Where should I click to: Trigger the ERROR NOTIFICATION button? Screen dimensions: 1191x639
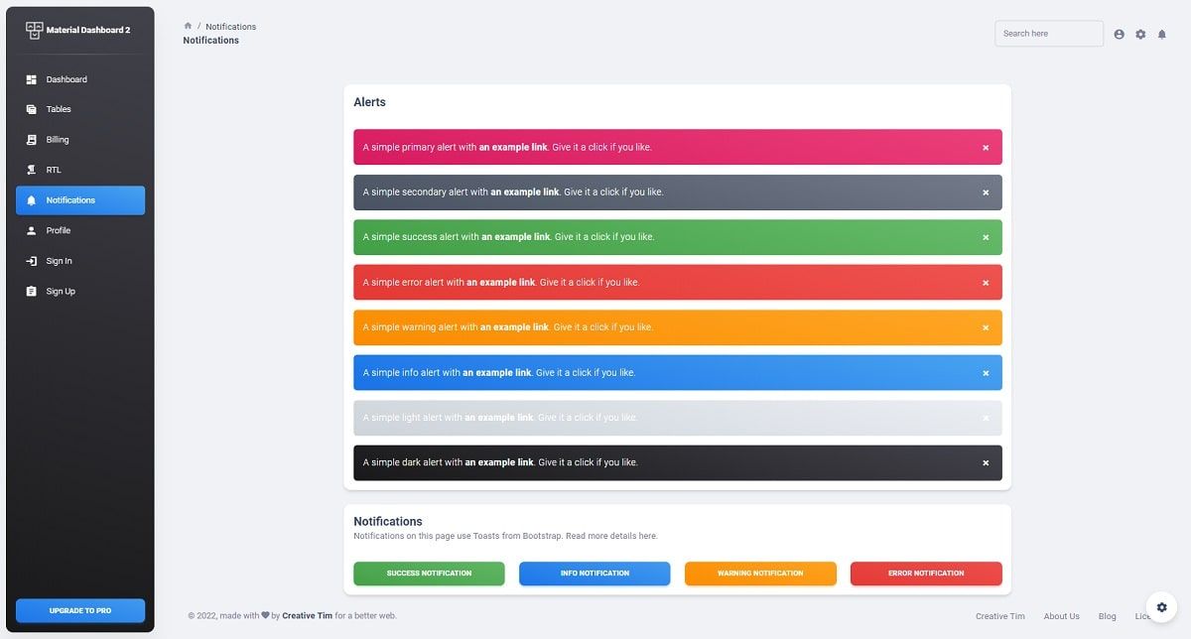(x=926, y=574)
